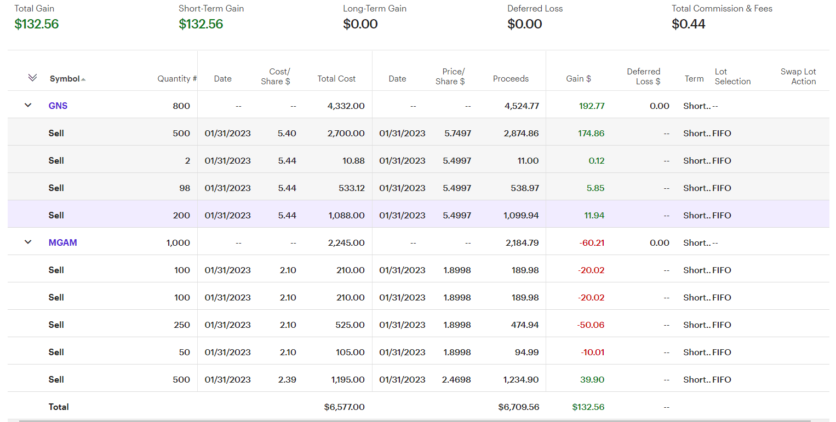This screenshot has height=422, width=836.
Task: Click the Short-Term Gain amount at top
Action: [x=201, y=24]
